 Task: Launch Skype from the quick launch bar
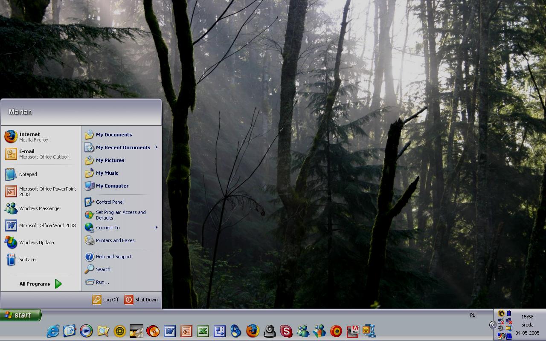(x=286, y=331)
